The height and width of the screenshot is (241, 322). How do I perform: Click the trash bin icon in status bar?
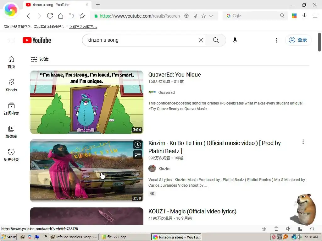click(x=276, y=229)
